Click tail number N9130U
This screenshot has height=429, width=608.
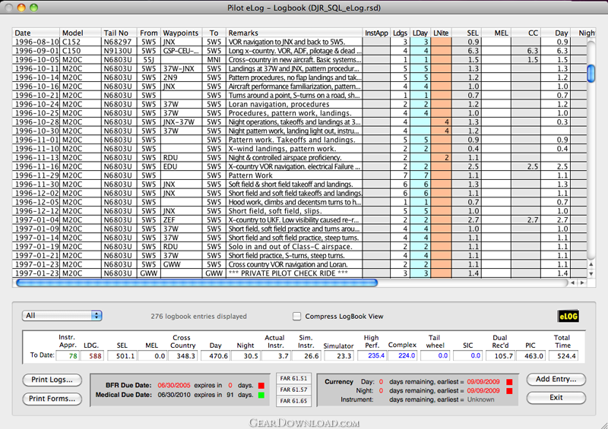(118, 51)
